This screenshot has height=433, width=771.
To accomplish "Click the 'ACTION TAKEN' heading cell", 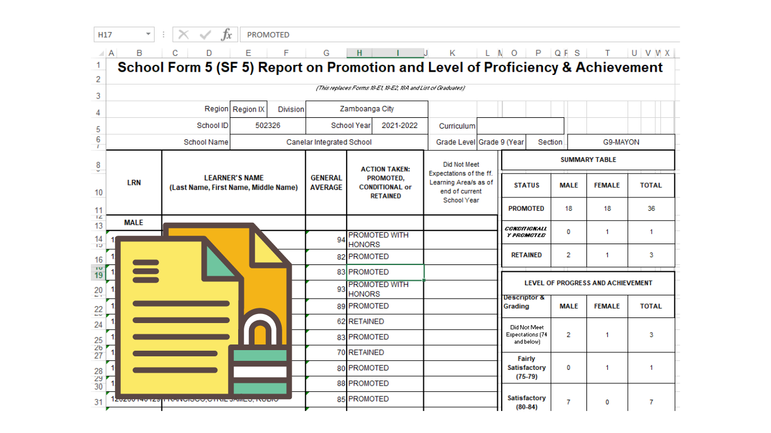I will (385, 183).
